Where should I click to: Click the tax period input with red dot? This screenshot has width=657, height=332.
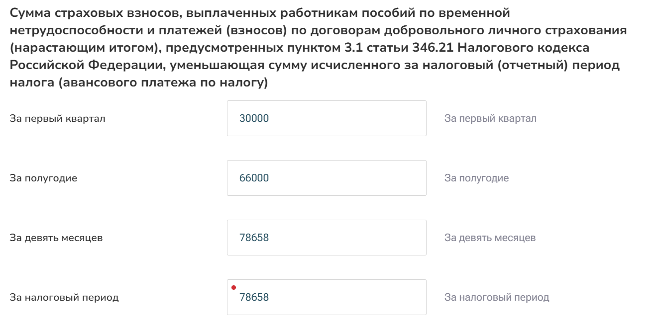[326, 297]
